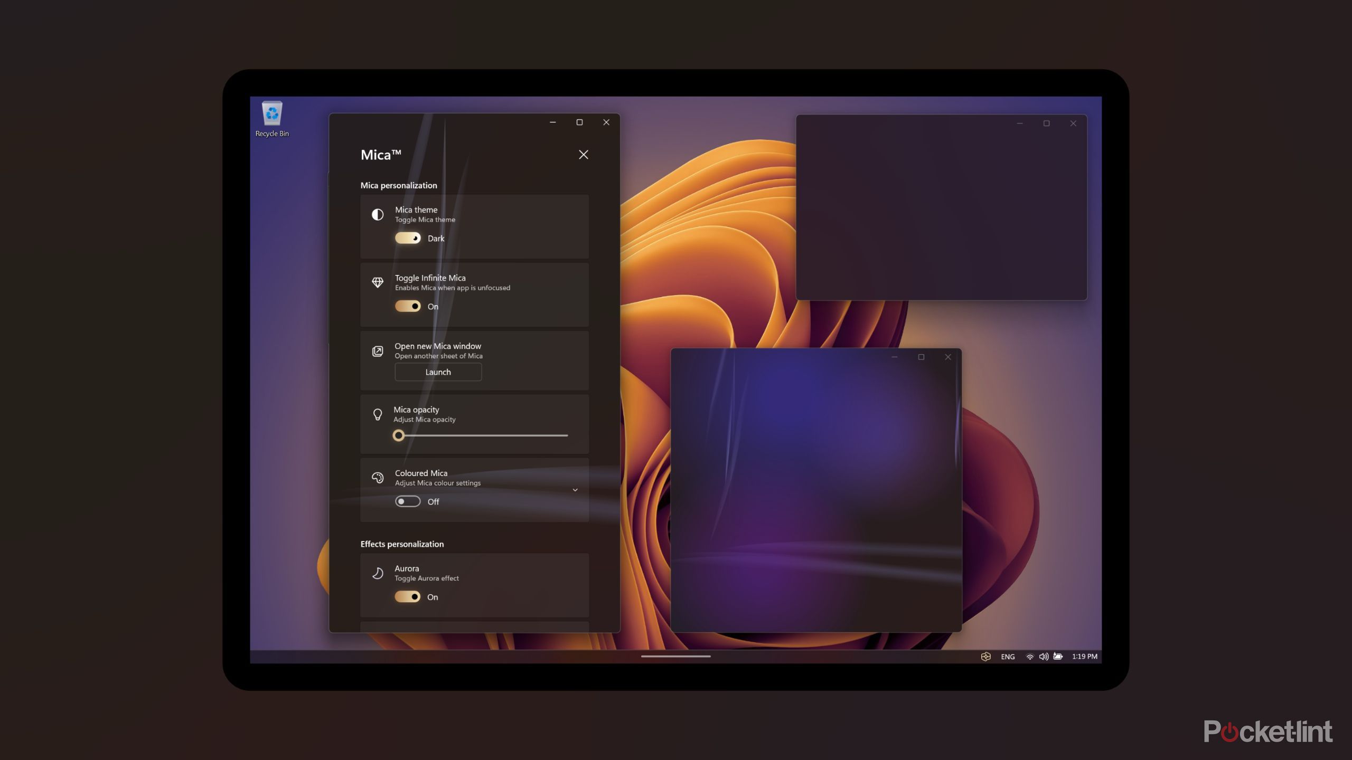Click the Mica theme half-circle icon
This screenshot has height=760, width=1352.
click(x=378, y=214)
